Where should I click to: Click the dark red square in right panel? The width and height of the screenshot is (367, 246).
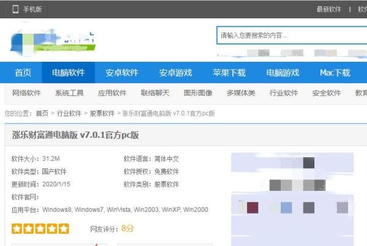pyautogui.click(x=253, y=207)
